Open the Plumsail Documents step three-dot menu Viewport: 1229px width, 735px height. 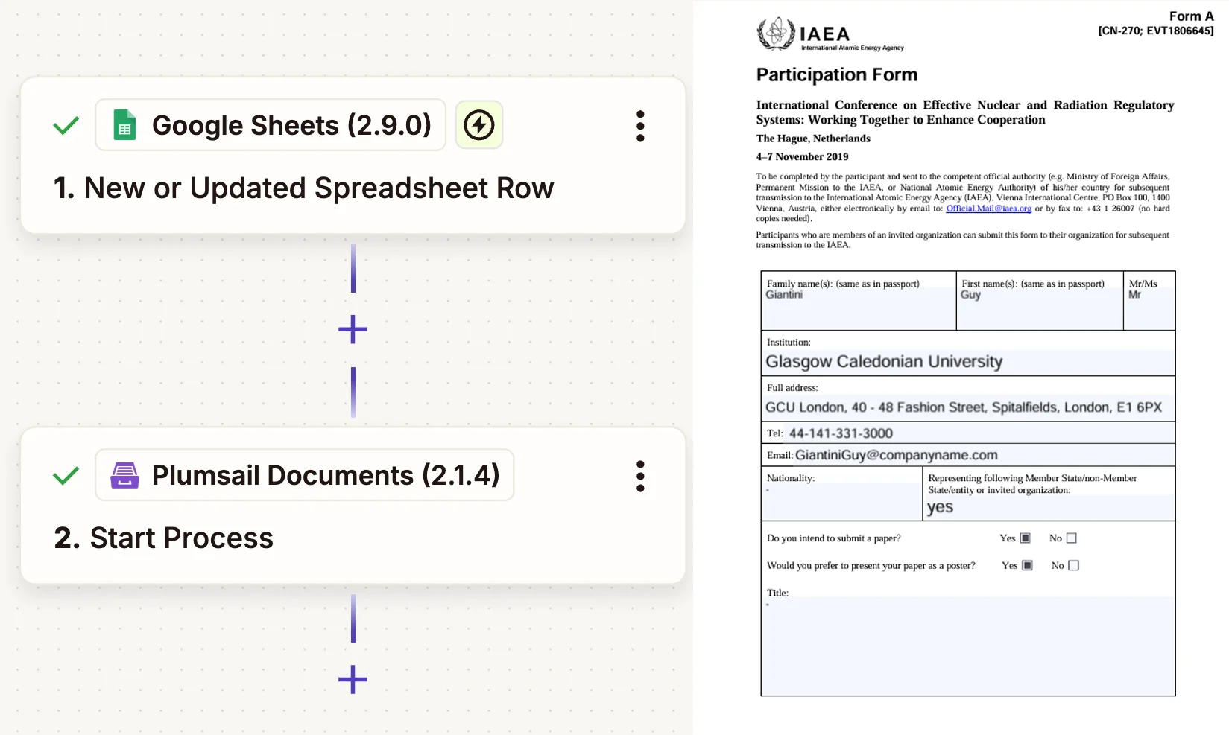[640, 476]
